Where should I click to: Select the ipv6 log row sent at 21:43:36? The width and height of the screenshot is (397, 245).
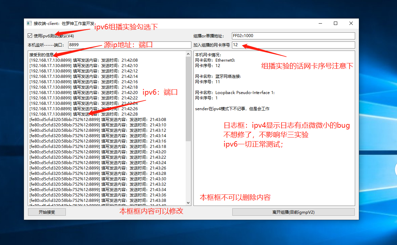(x=98, y=195)
